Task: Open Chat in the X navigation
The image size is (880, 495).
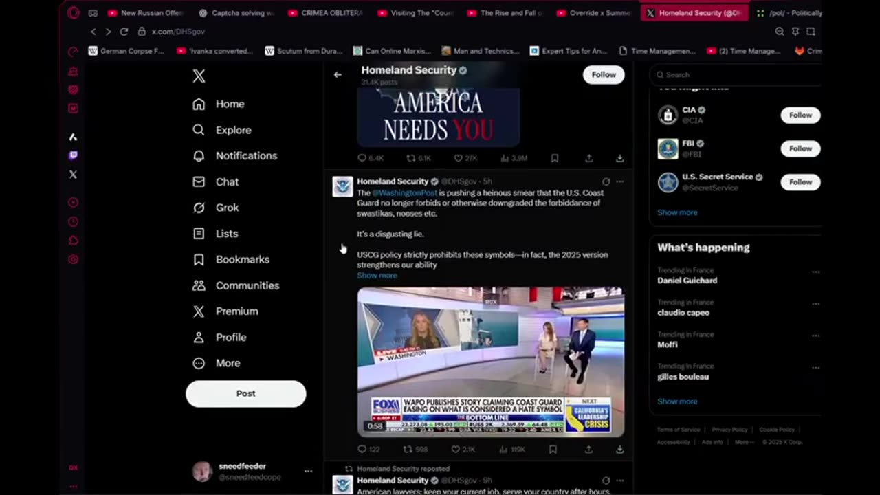Action: tap(216, 182)
